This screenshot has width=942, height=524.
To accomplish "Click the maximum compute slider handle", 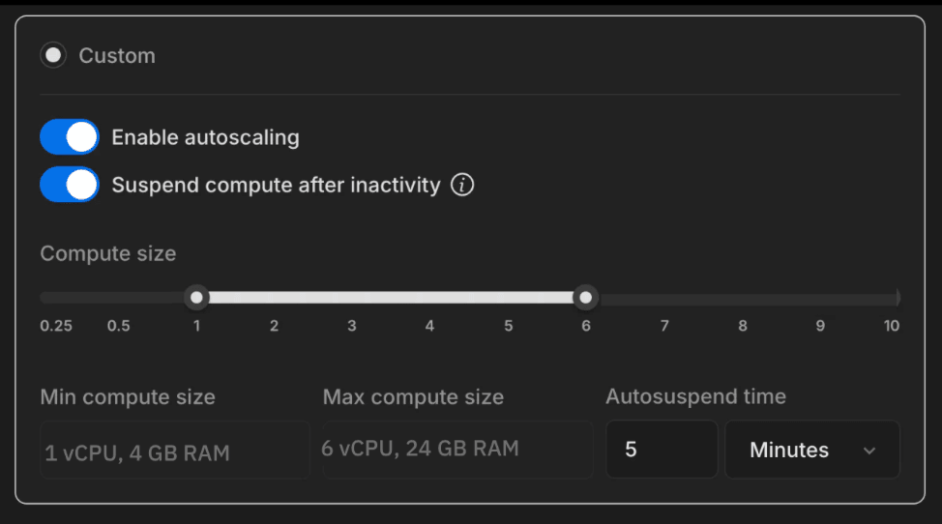I will pyautogui.click(x=585, y=297).
